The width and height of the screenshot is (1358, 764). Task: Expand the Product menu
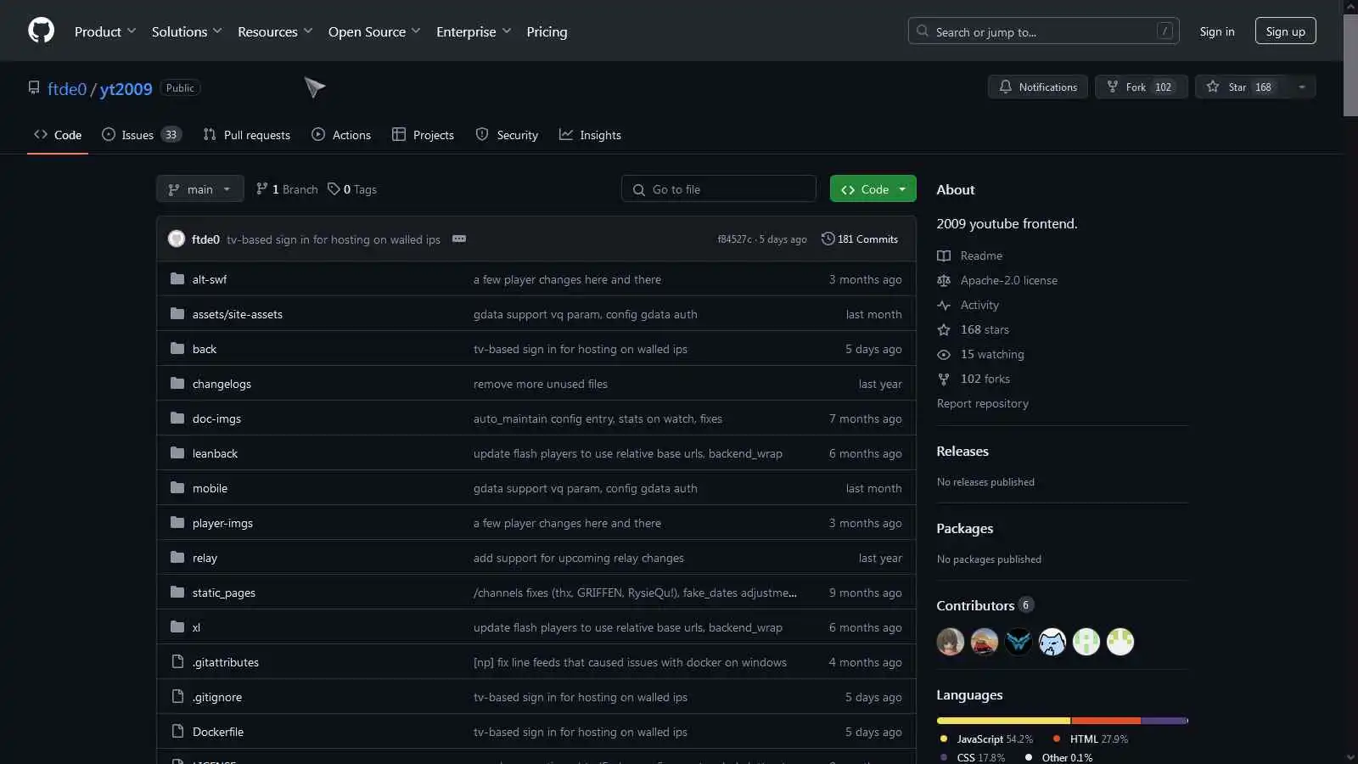[105, 31]
